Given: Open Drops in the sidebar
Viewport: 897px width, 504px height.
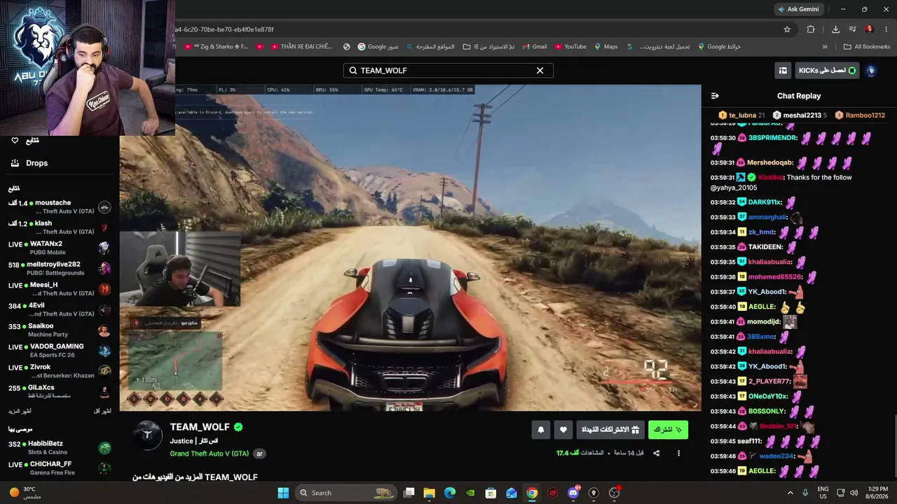Looking at the screenshot, I should [x=29, y=163].
